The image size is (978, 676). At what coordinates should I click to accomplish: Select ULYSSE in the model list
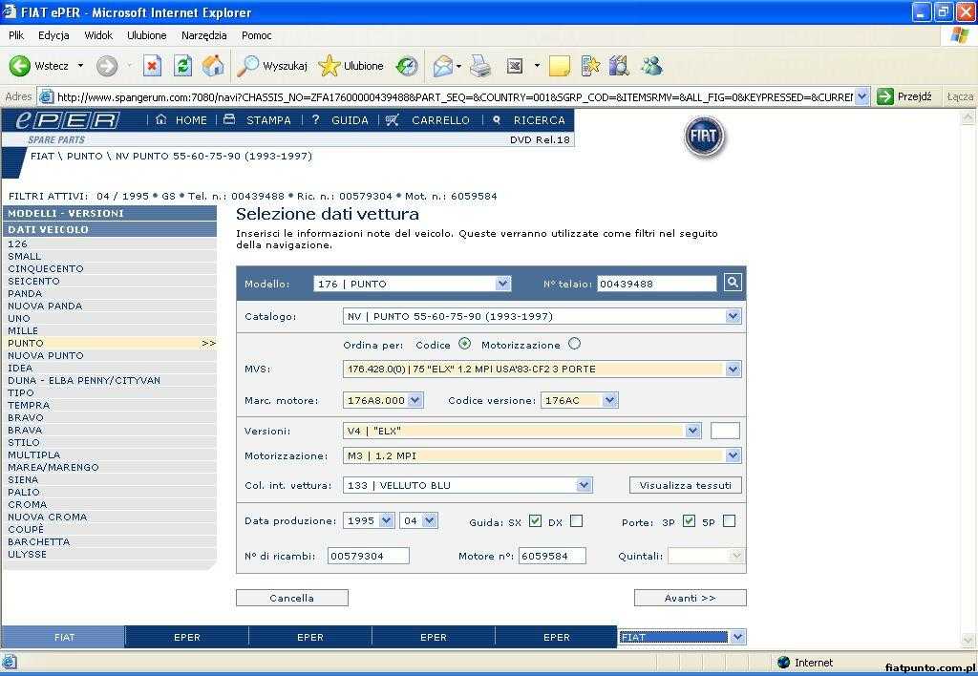coord(28,555)
